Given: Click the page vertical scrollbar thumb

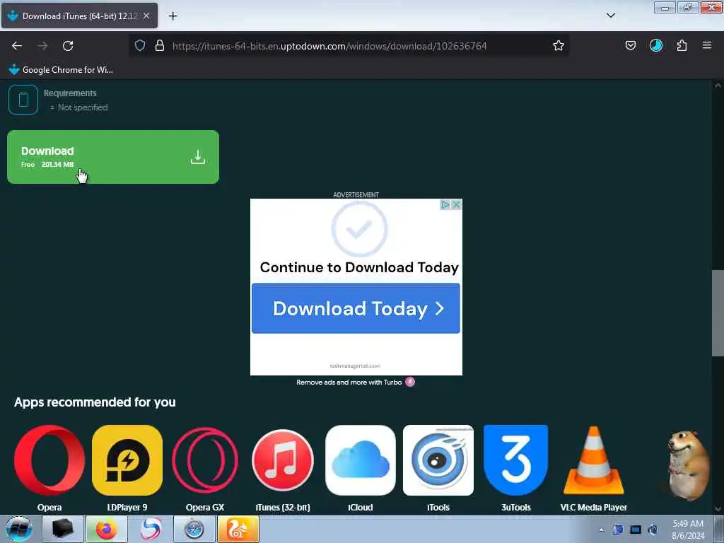Looking at the screenshot, I should pyautogui.click(x=718, y=313).
